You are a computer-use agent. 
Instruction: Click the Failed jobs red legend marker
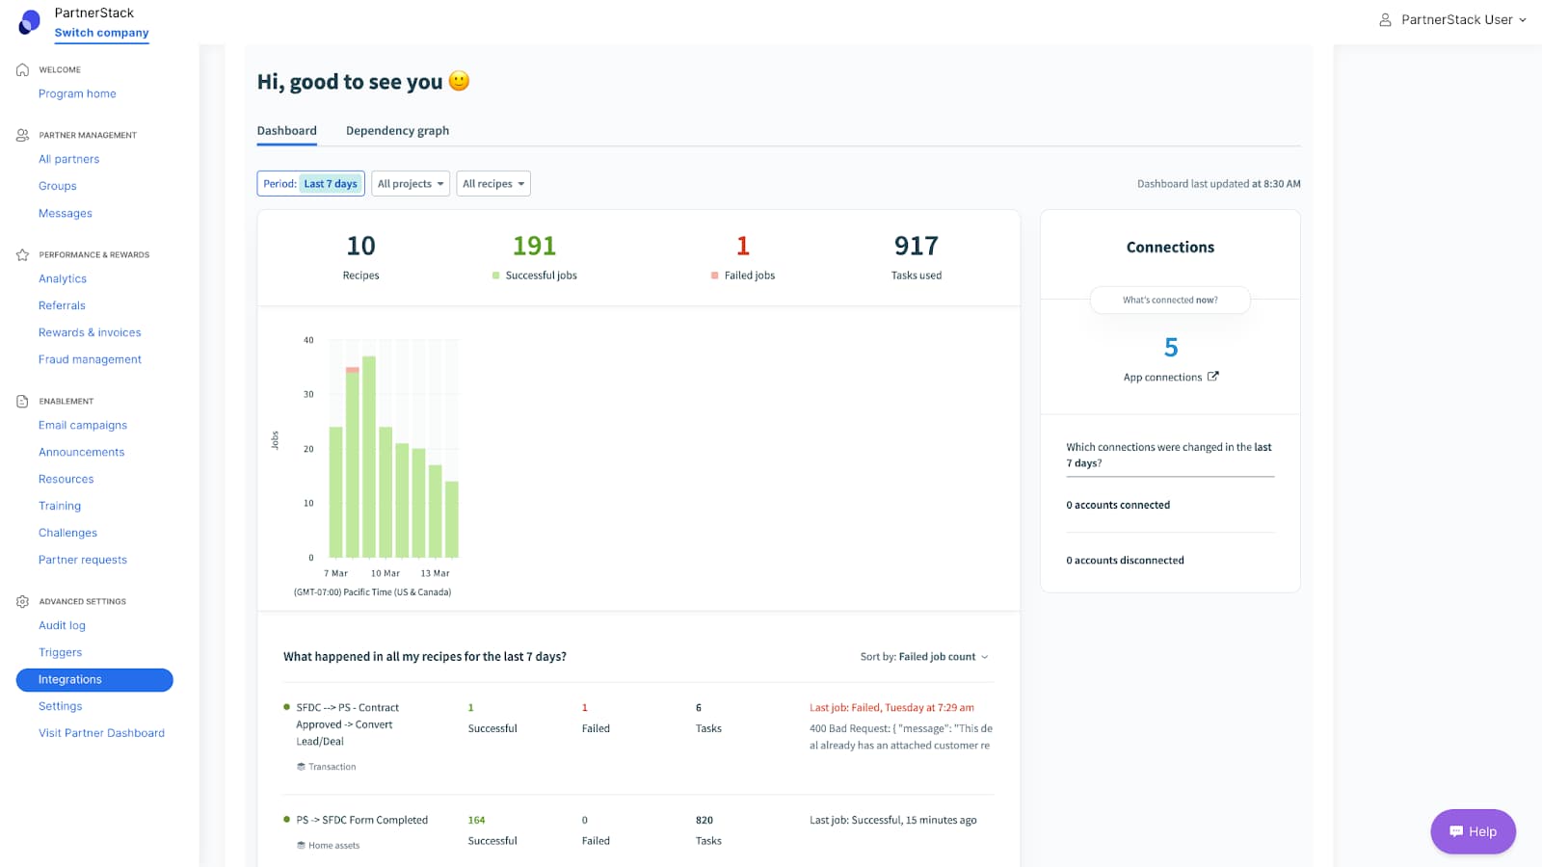tap(714, 275)
